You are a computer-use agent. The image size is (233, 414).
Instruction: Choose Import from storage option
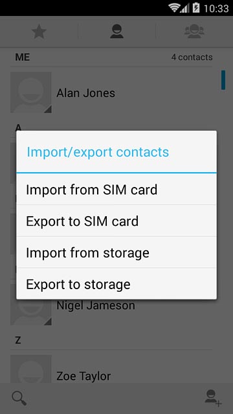[116, 252]
